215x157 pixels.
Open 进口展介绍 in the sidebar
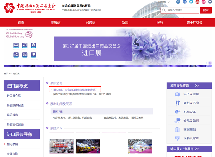pyautogui.click(x=14, y=96)
